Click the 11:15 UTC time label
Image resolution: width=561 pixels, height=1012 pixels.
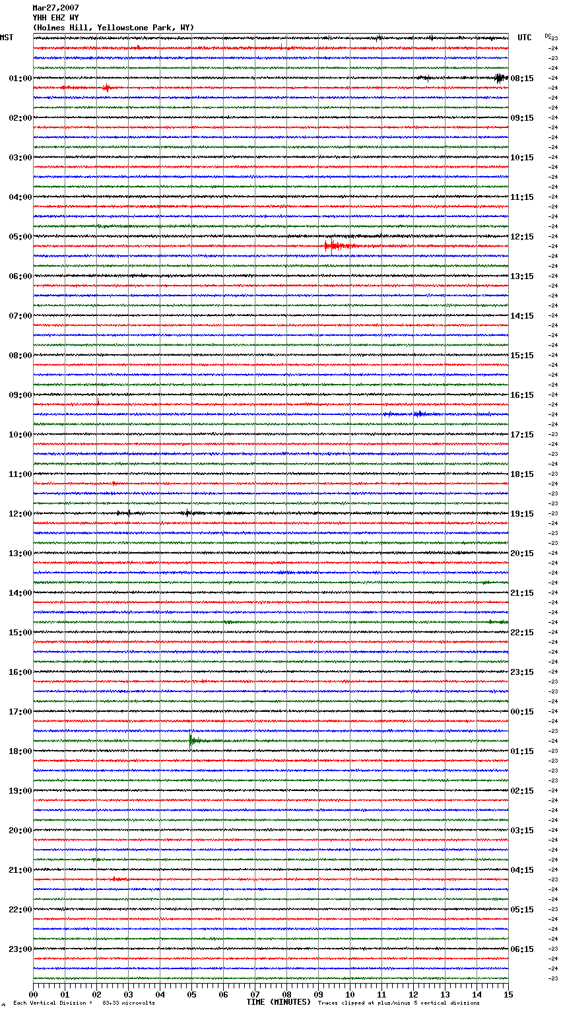tap(522, 197)
